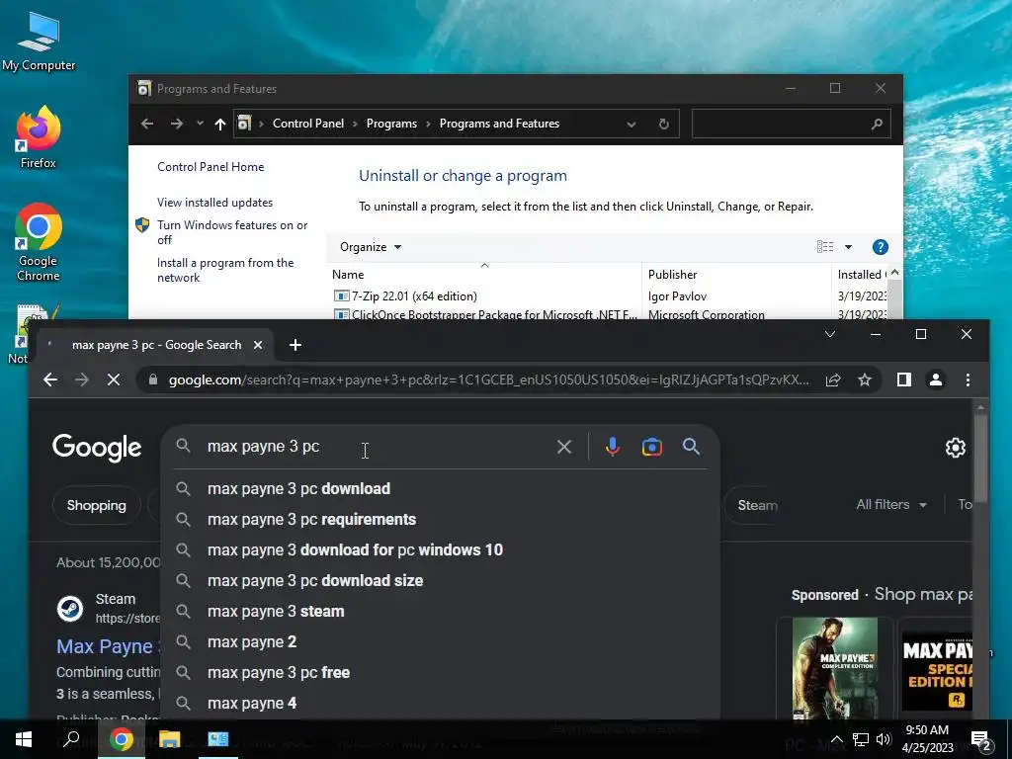
Task: Select Control Panel breadcrumb segment
Action: 308,124
